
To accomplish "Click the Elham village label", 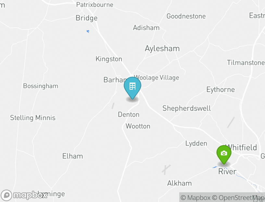I will pos(73,156).
